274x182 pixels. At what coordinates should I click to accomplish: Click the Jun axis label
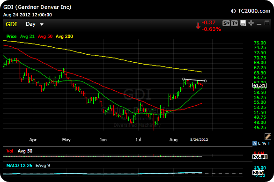[x=103, y=140]
